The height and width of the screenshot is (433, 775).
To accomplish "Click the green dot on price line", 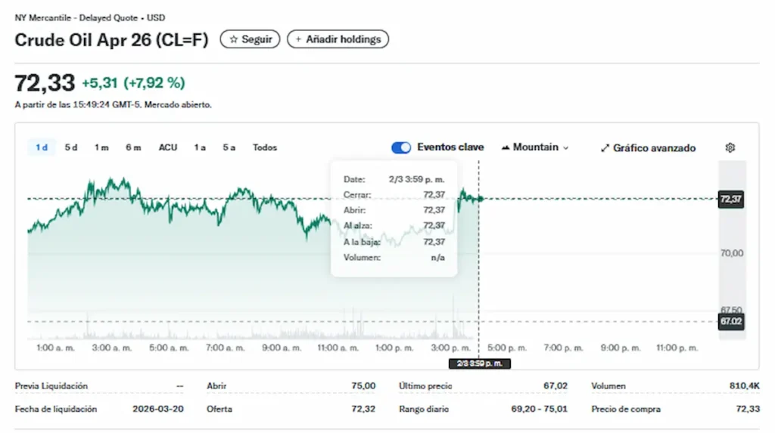I will pos(480,199).
